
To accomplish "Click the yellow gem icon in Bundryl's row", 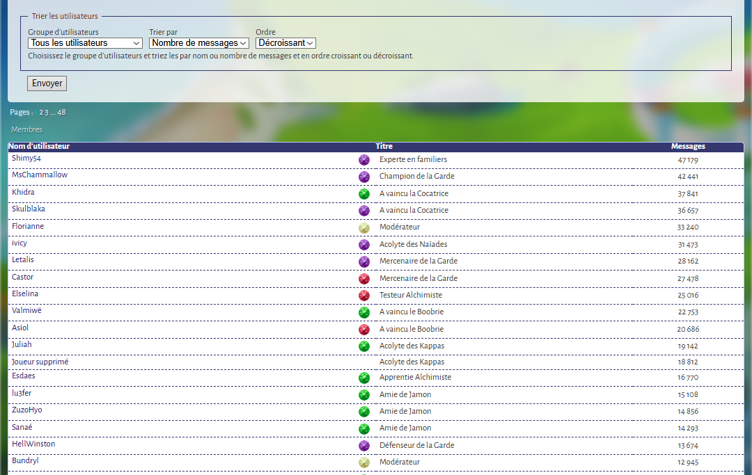I will 364,462.
